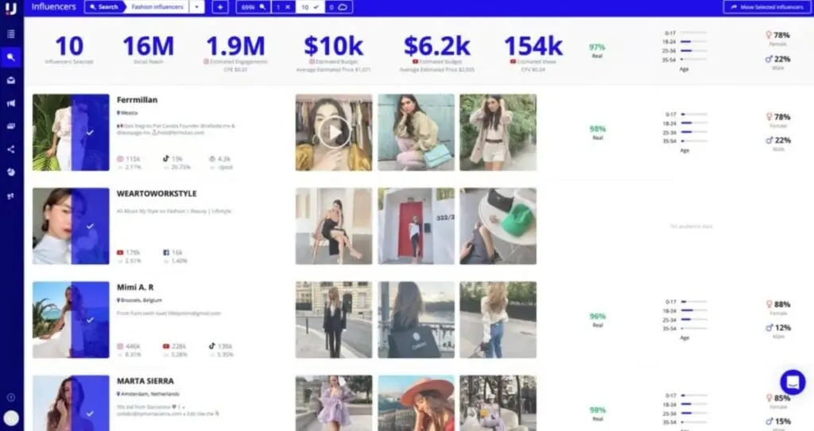Open WEARTOWORKSTYLE profile name link
814x431 pixels.
click(x=157, y=194)
